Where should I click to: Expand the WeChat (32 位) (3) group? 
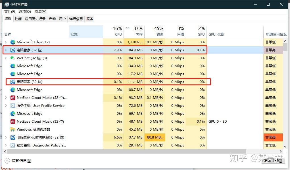point(6,58)
